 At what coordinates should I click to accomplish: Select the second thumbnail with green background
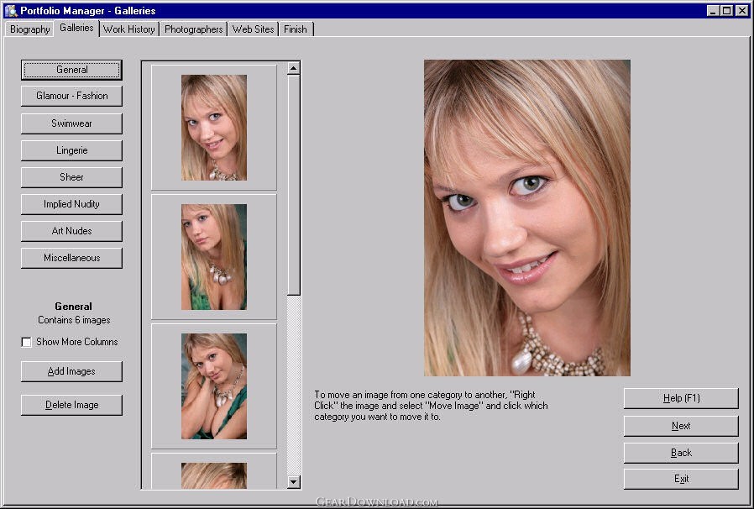[x=214, y=257]
